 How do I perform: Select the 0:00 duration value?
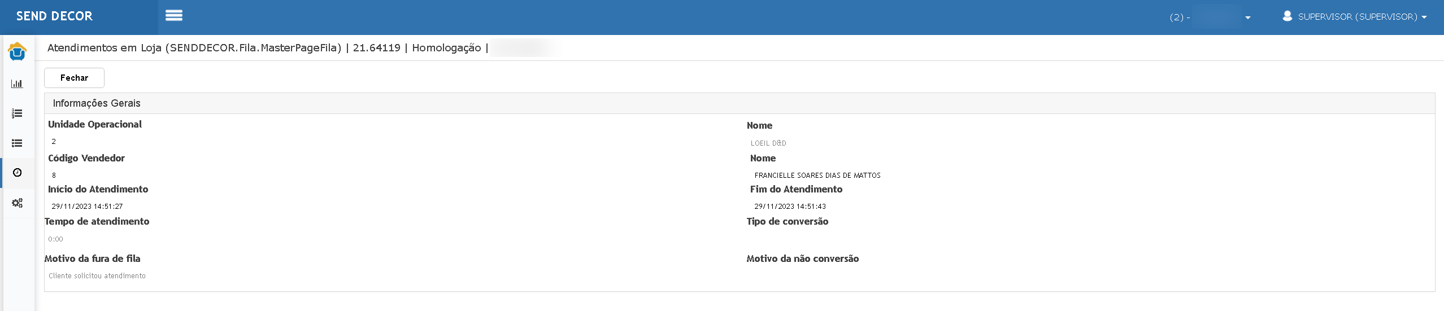(x=55, y=239)
